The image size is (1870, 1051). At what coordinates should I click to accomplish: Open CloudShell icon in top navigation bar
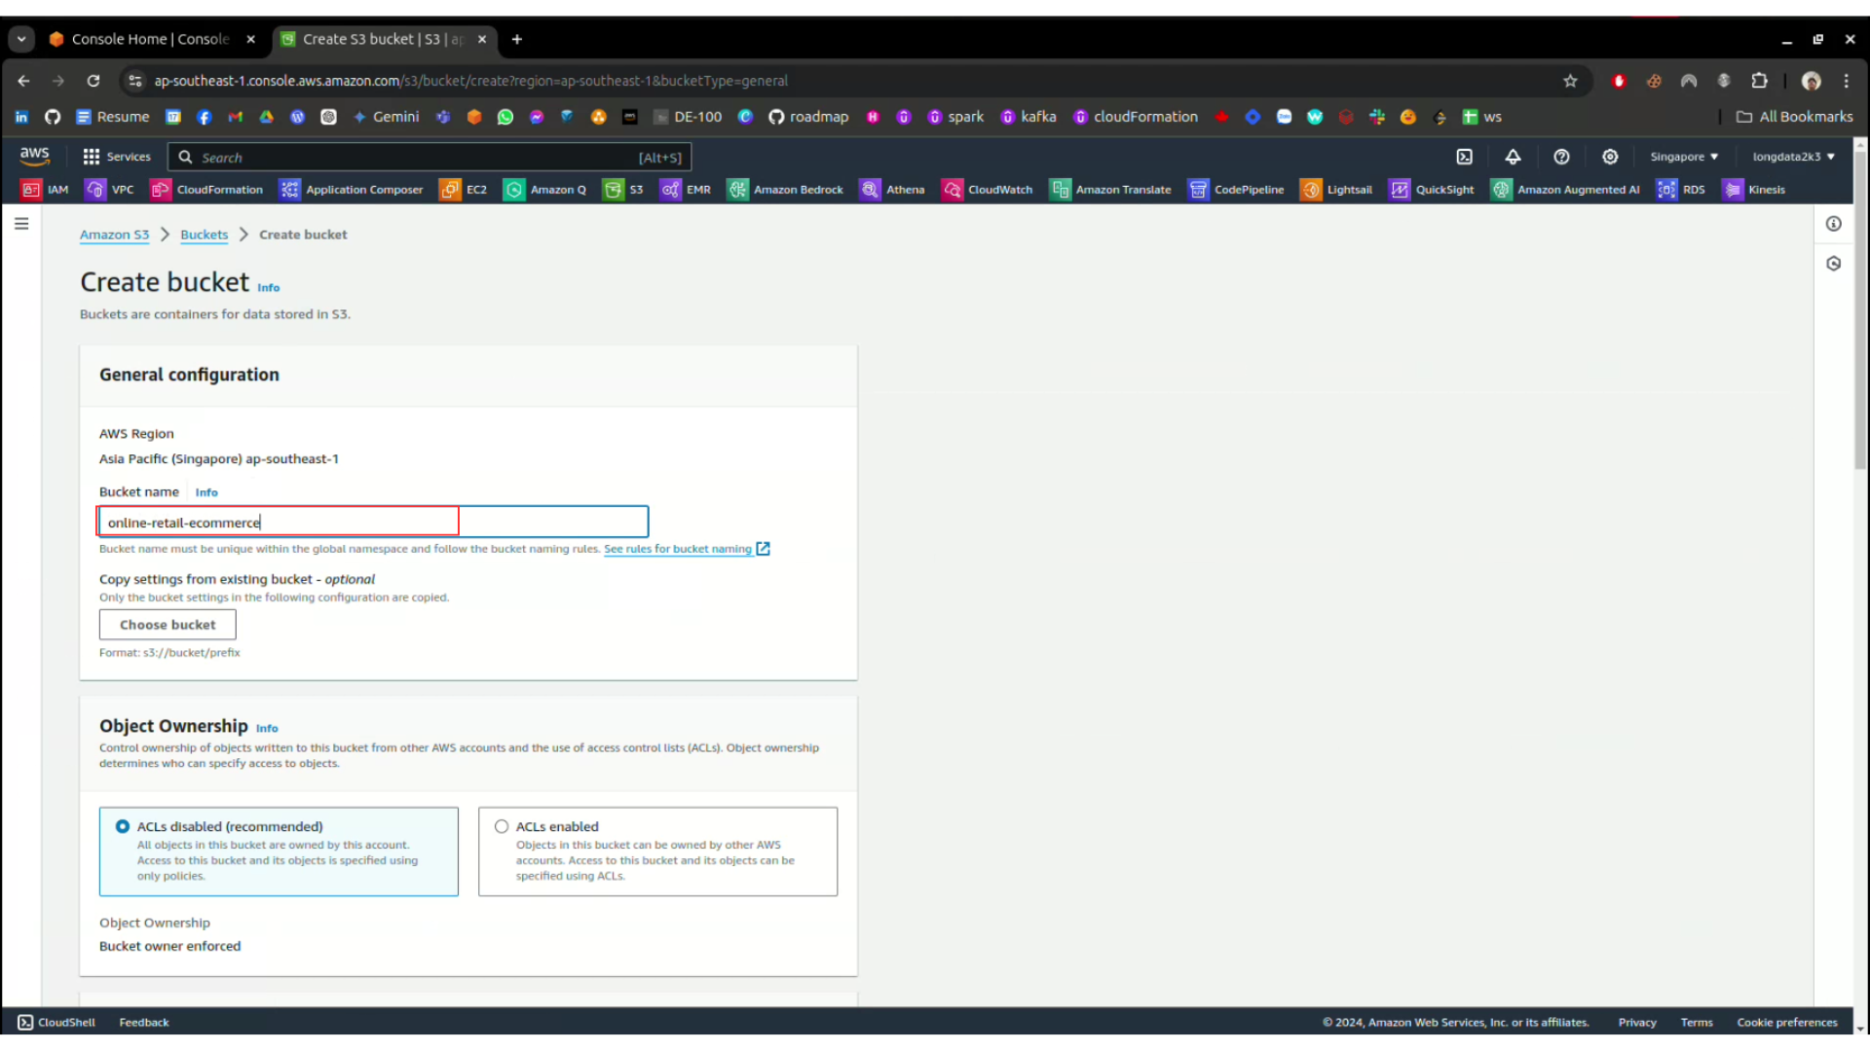point(1464,157)
